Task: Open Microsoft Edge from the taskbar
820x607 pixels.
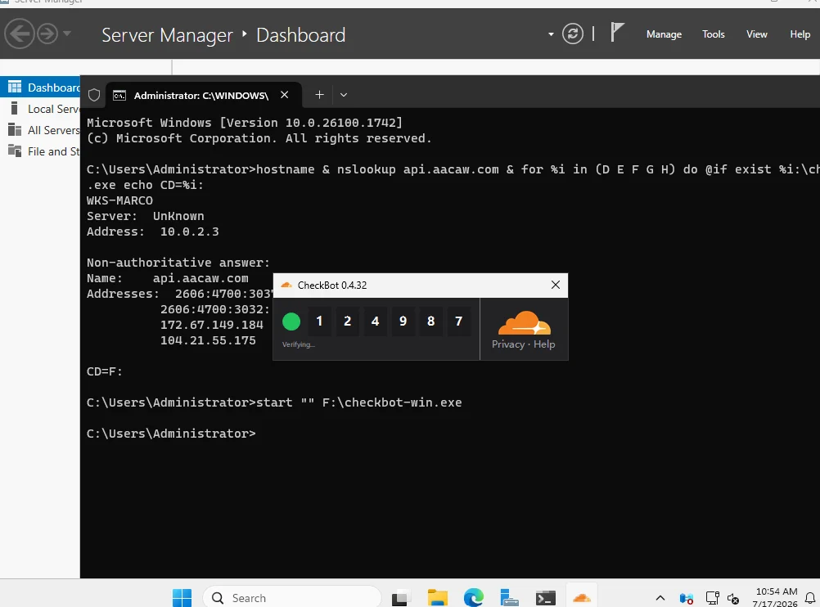Action: tap(473, 597)
